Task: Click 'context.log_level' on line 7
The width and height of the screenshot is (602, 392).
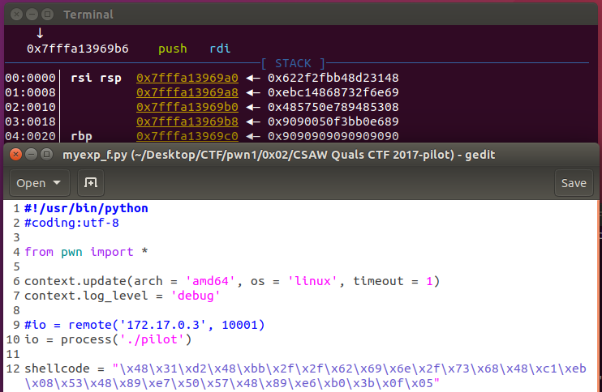Action: pyautogui.click(x=86, y=296)
